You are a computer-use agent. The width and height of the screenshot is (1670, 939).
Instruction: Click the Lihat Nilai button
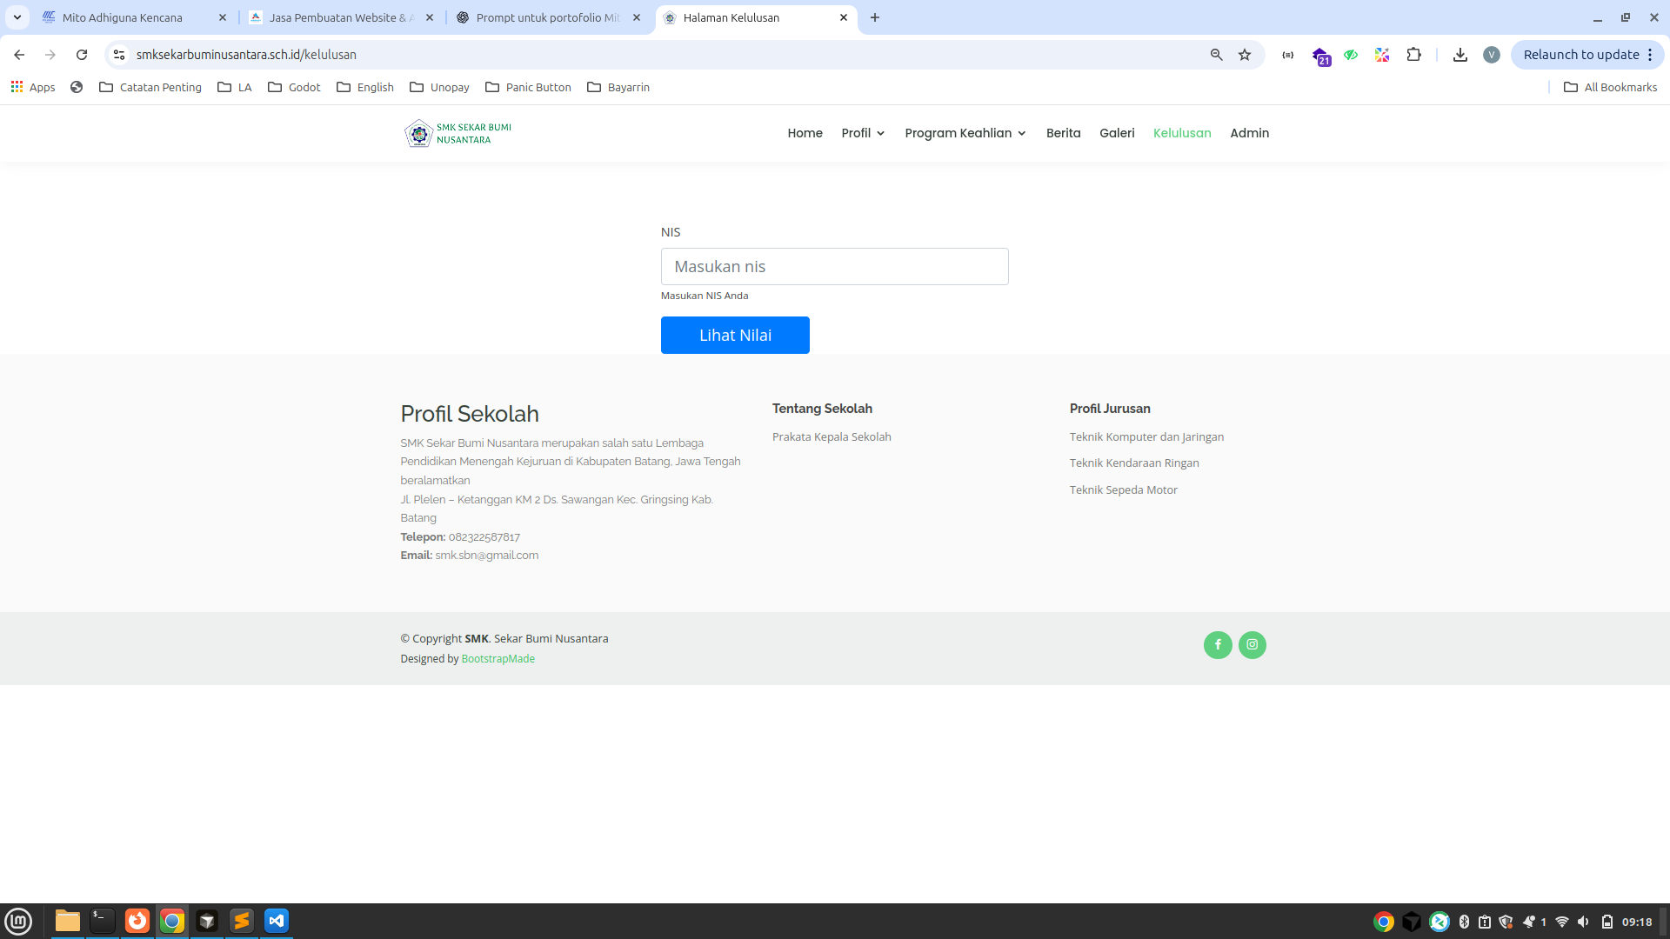tap(735, 335)
